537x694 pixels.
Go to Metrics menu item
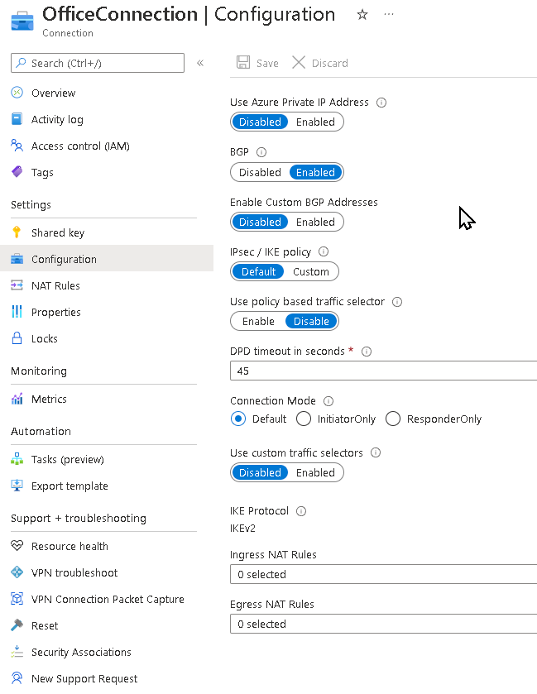(49, 400)
